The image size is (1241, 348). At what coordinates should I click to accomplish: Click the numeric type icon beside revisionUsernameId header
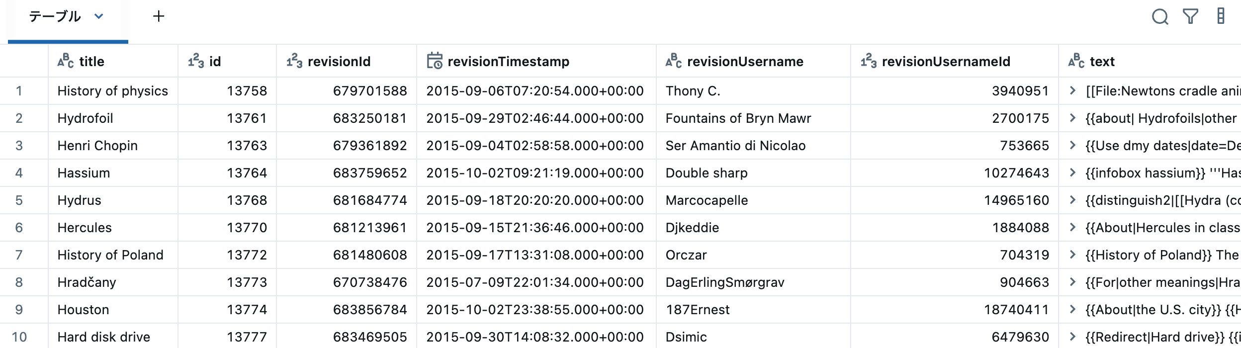tap(869, 61)
